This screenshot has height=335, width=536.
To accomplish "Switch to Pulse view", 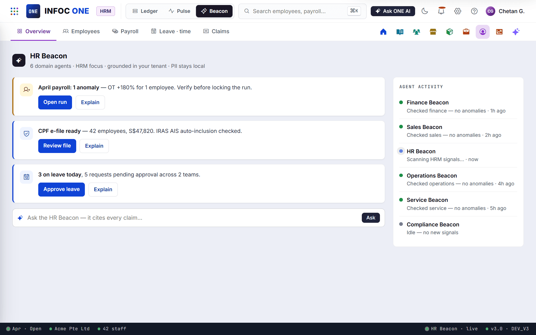I will (x=180, y=11).
